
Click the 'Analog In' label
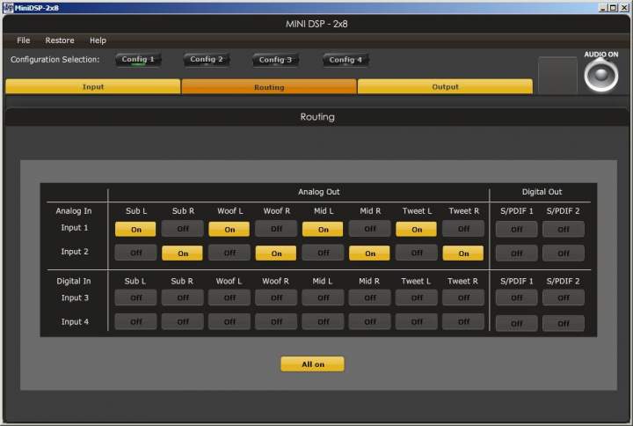[x=74, y=210]
